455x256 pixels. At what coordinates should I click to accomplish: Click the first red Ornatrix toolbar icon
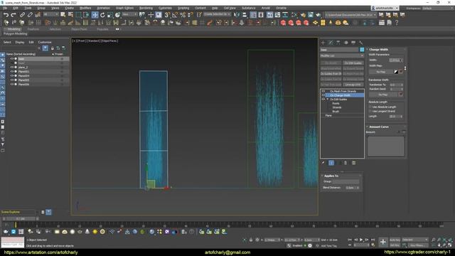(x=283, y=23)
